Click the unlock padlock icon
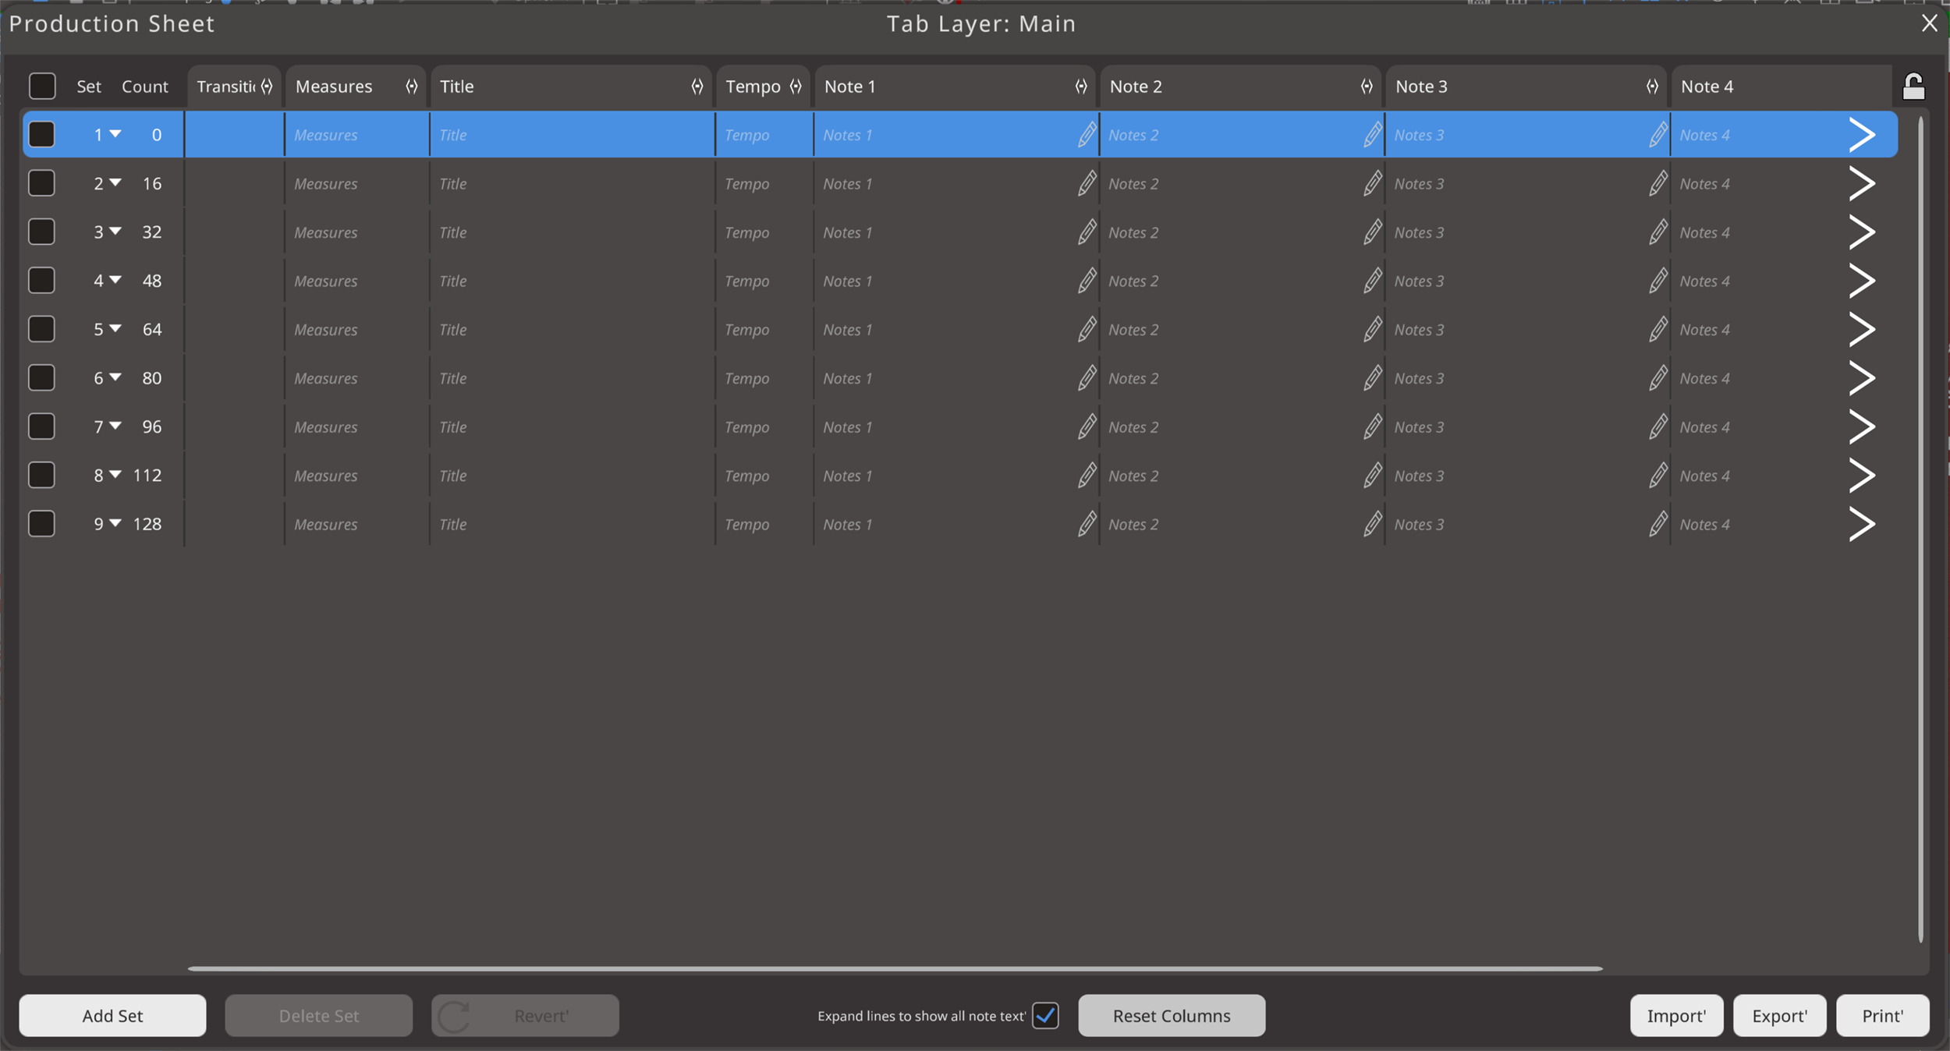Image resolution: width=1950 pixels, height=1051 pixels. 1913,87
